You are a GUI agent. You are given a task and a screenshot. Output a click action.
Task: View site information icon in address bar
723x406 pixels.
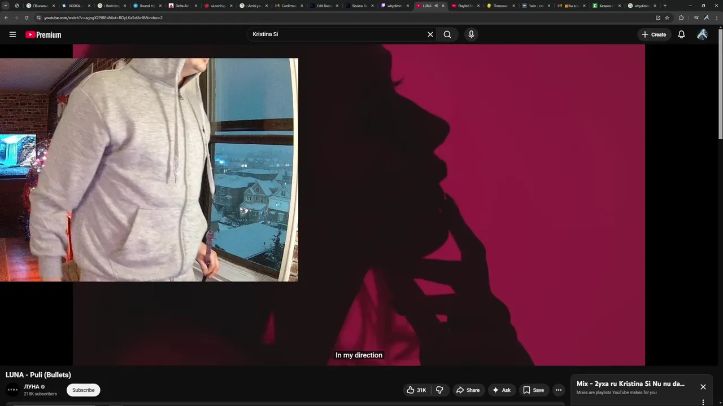(x=38, y=17)
